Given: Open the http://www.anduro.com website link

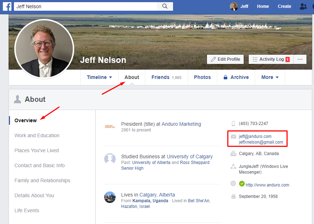Looking at the screenshot, I should pos(267,185).
